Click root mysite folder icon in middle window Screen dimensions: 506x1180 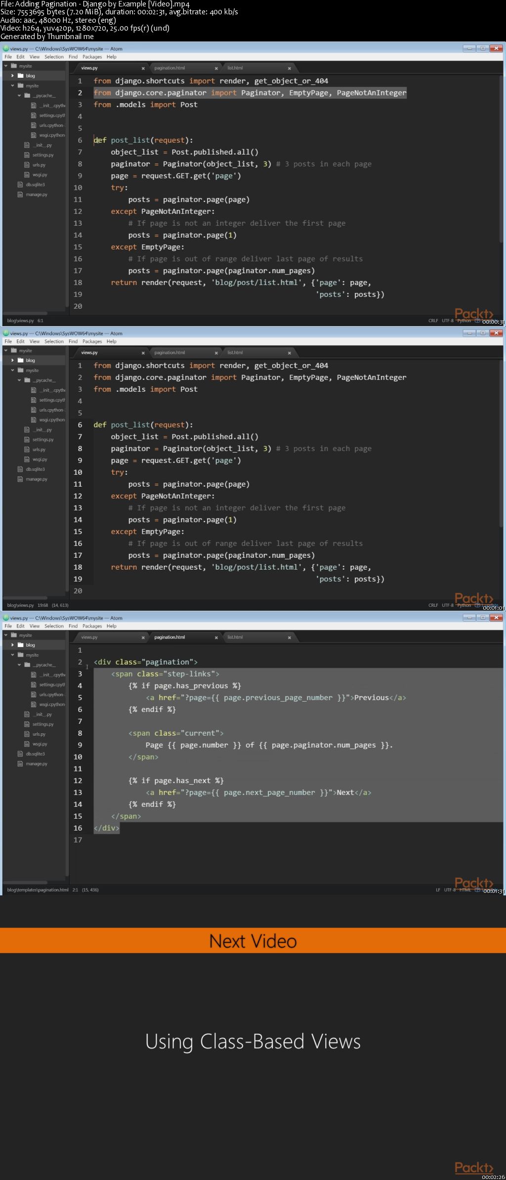pos(14,351)
